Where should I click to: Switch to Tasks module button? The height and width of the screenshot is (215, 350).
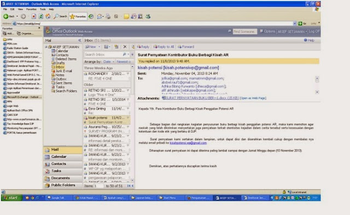[63, 171]
